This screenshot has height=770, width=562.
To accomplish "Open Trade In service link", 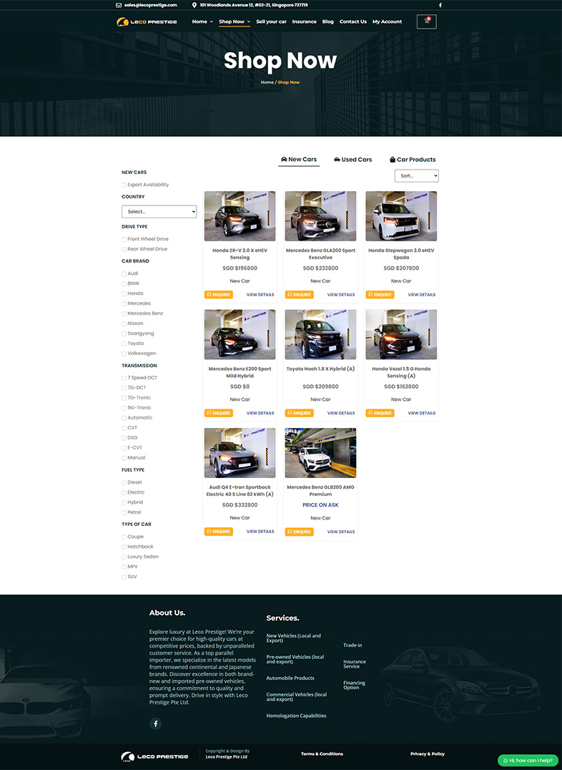I will [353, 645].
